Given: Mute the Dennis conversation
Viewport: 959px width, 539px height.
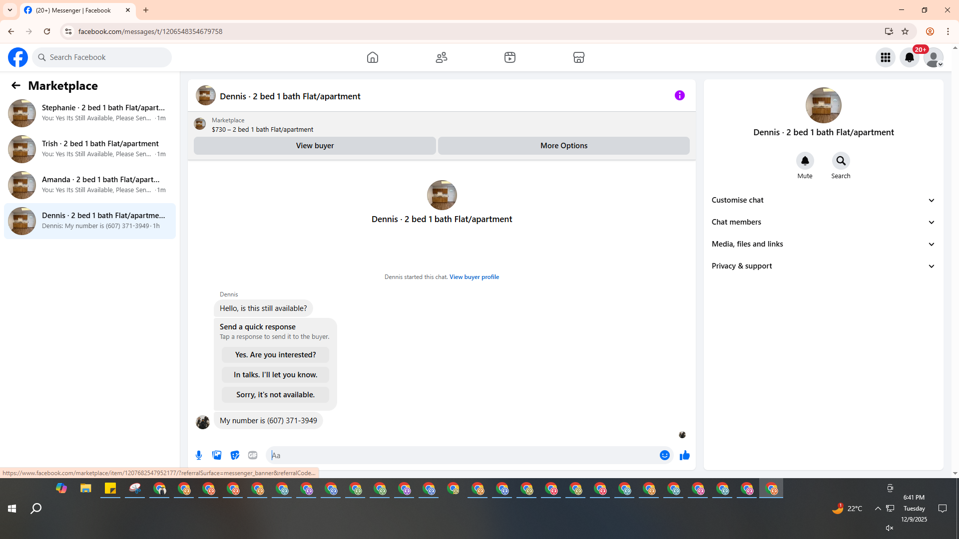Looking at the screenshot, I should pyautogui.click(x=805, y=161).
